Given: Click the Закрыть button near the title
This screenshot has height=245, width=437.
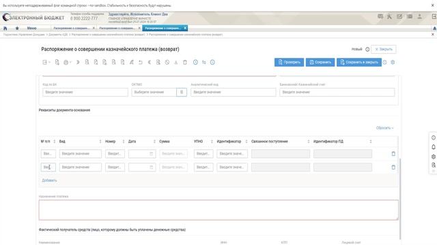Looking at the screenshot, I should pos(384,49).
